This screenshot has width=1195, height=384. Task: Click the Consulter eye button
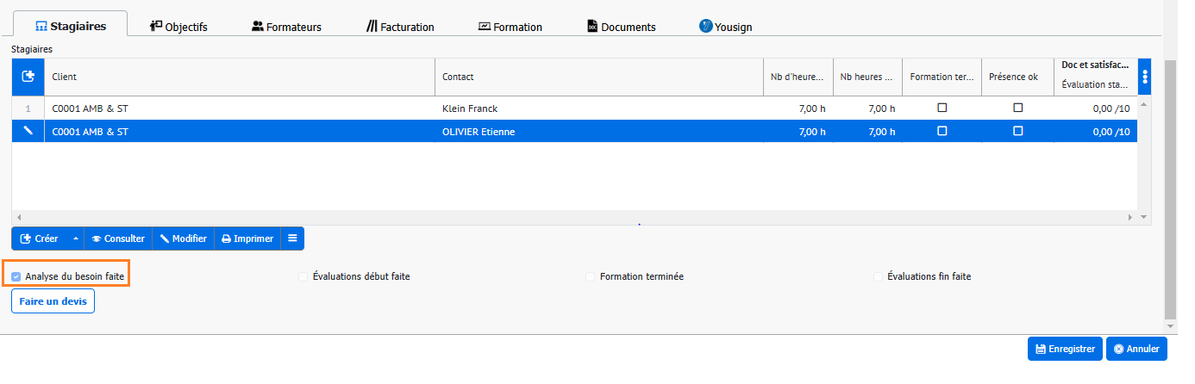point(118,238)
